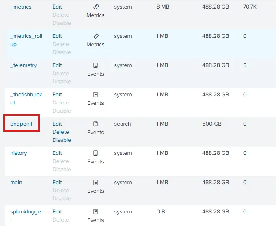Edit the _telemetry index
The width and height of the screenshot is (276, 226).
[x=57, y=65]
